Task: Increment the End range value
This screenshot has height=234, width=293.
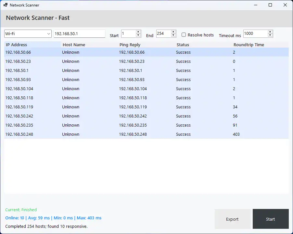Action: tap(173, 32)
